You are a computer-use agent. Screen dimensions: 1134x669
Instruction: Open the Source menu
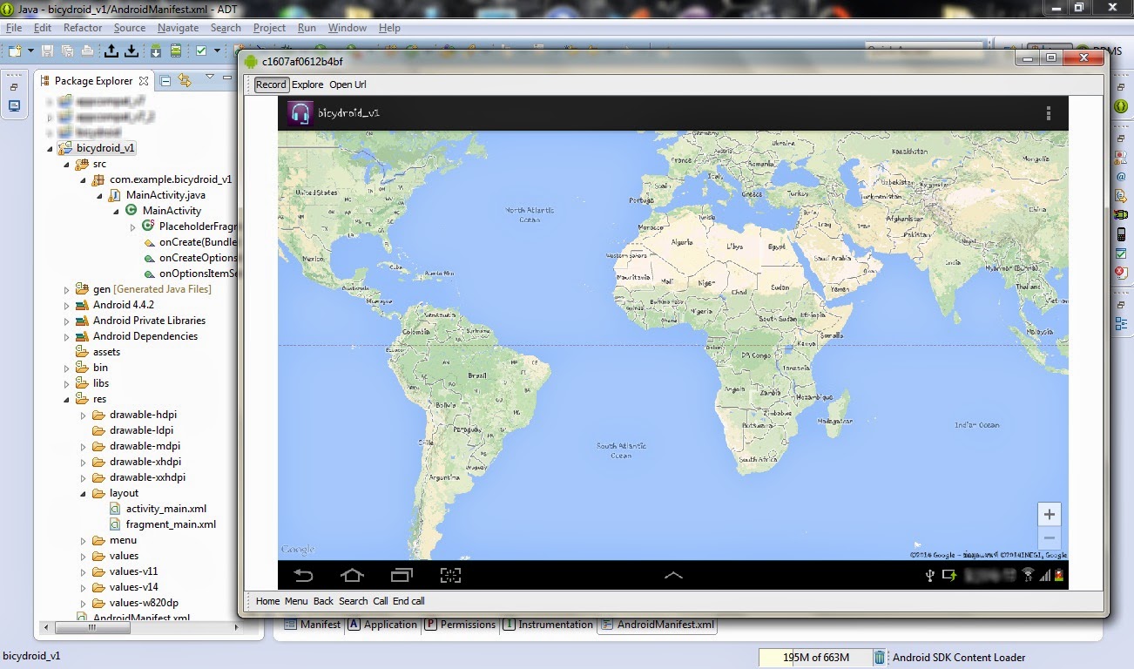coord(130,28)
